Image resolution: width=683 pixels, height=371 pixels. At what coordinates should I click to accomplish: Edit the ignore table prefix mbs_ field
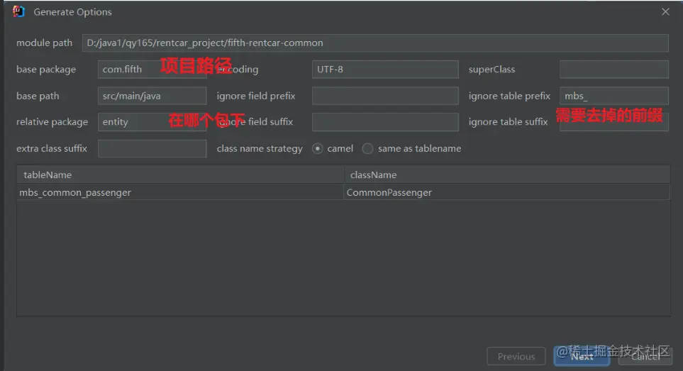[x=613, y=96]
